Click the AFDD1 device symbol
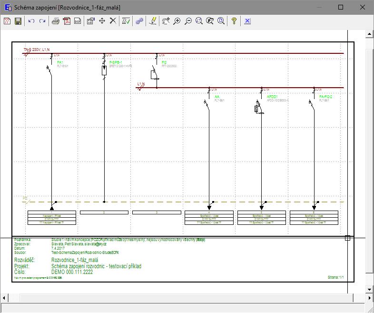Screen dimensions: 374x313 coord(259,108)
